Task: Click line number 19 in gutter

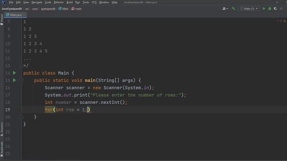Action: click(x=8, y=110)
